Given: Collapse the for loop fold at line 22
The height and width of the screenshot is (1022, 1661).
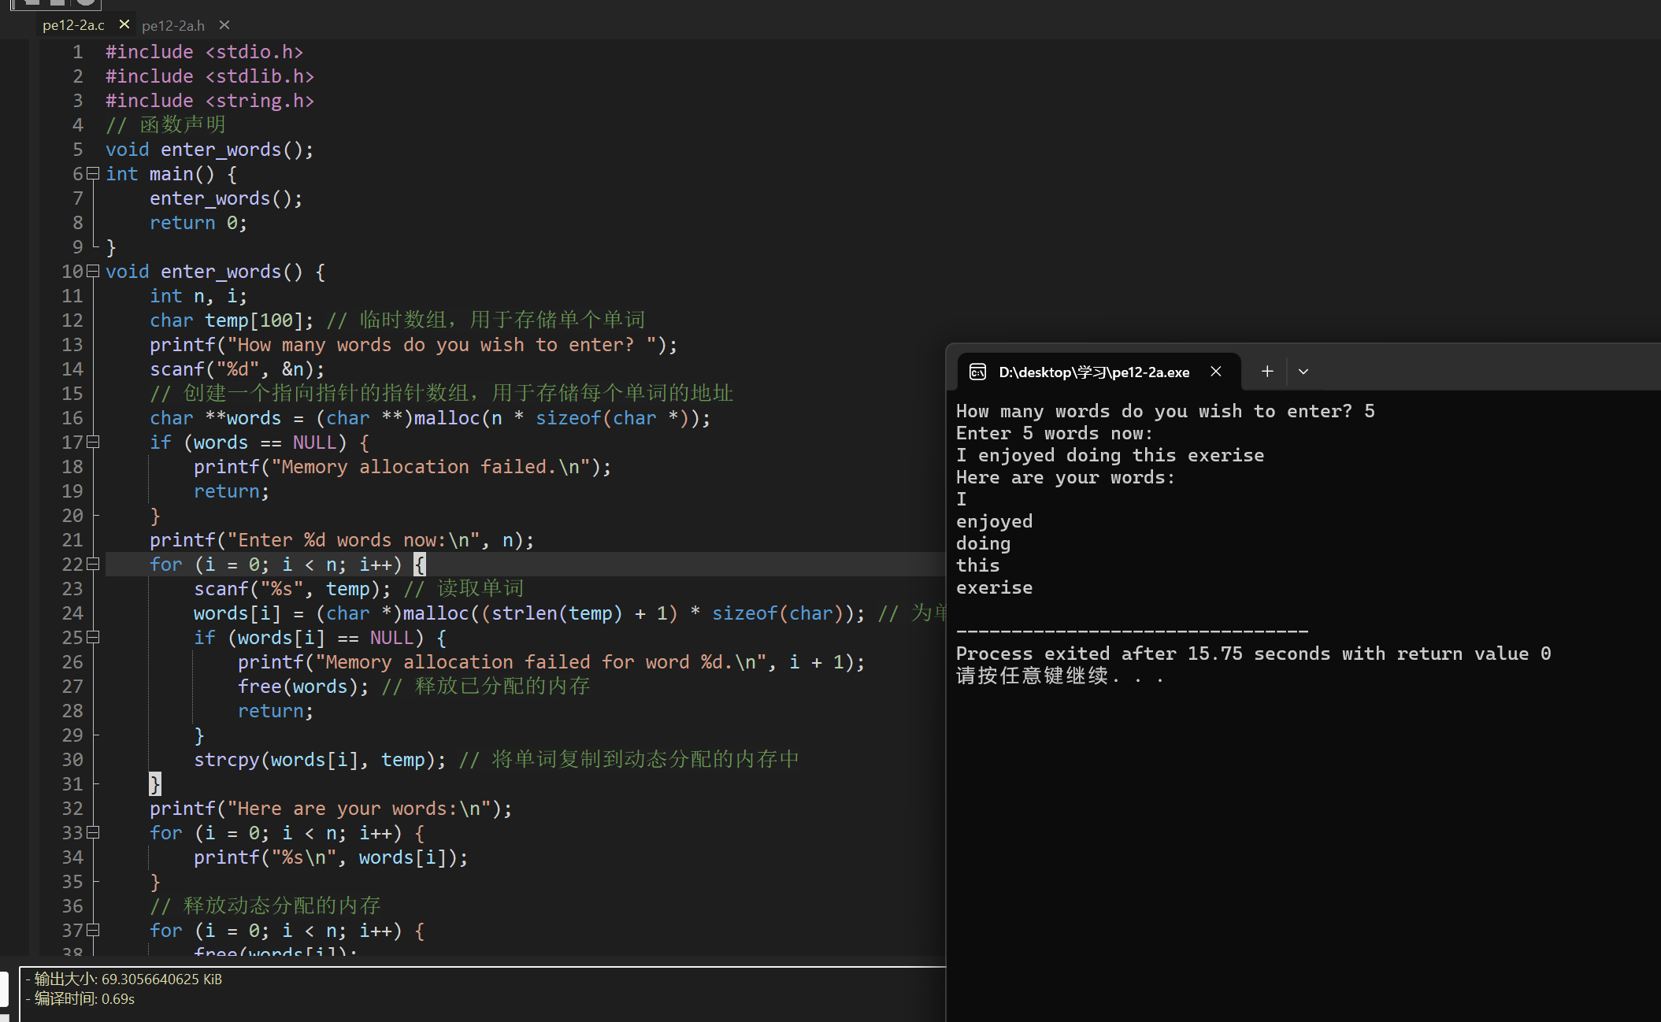Looking at the screenshot, I should [x=93, y=564].
